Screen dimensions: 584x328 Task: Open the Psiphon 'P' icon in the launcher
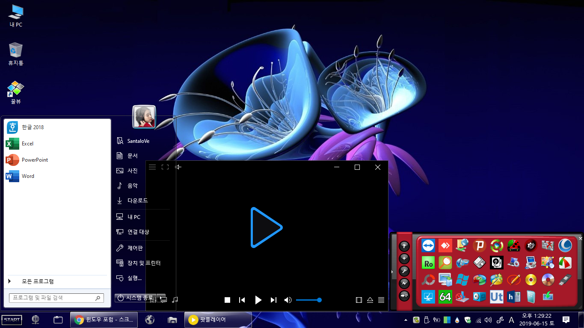[480, 245]
